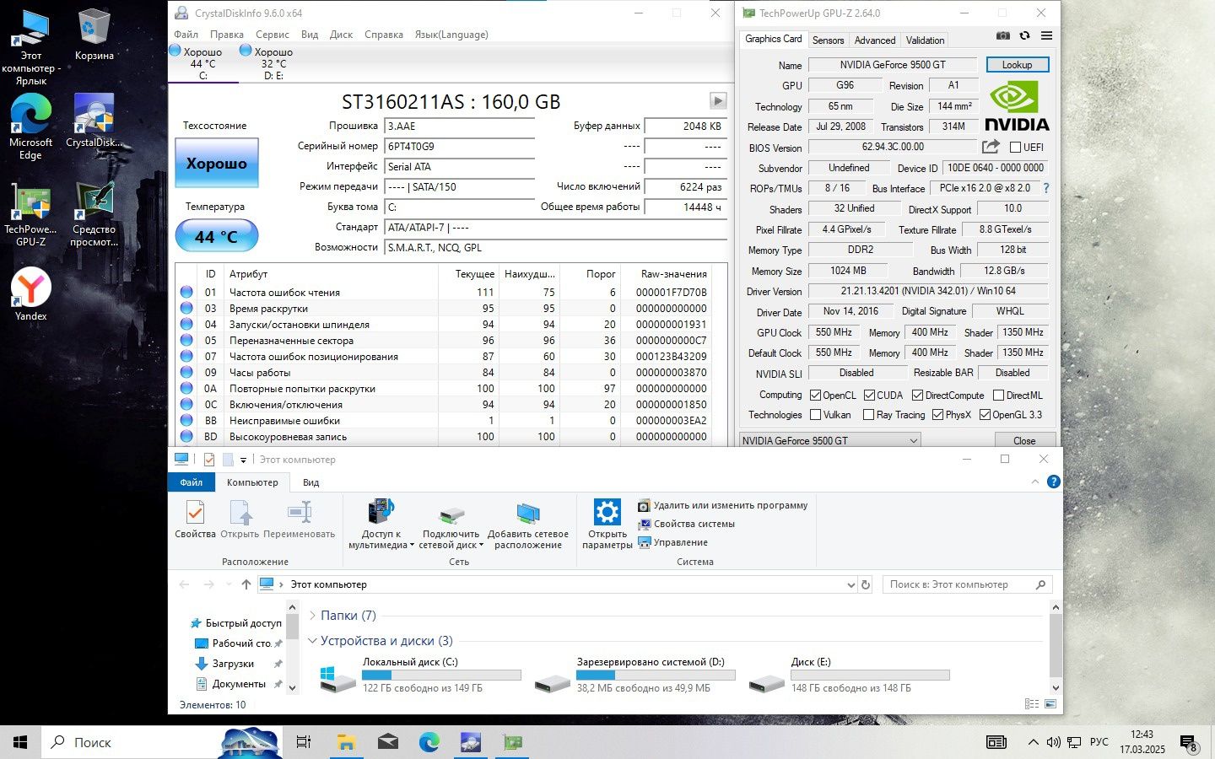The image size is (1215, 759).
Task: Open Quick Access Toolbar customize dropdown
Action: tap(243, 460)
